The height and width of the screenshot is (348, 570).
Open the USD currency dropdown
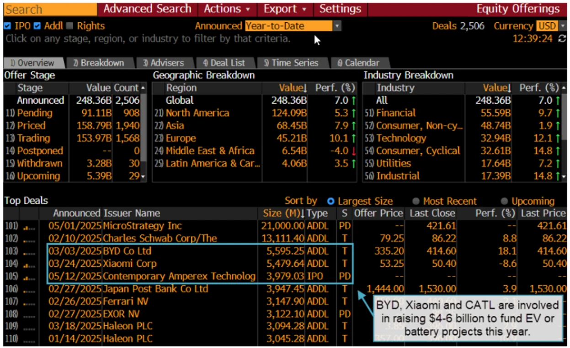coord(562,26)
